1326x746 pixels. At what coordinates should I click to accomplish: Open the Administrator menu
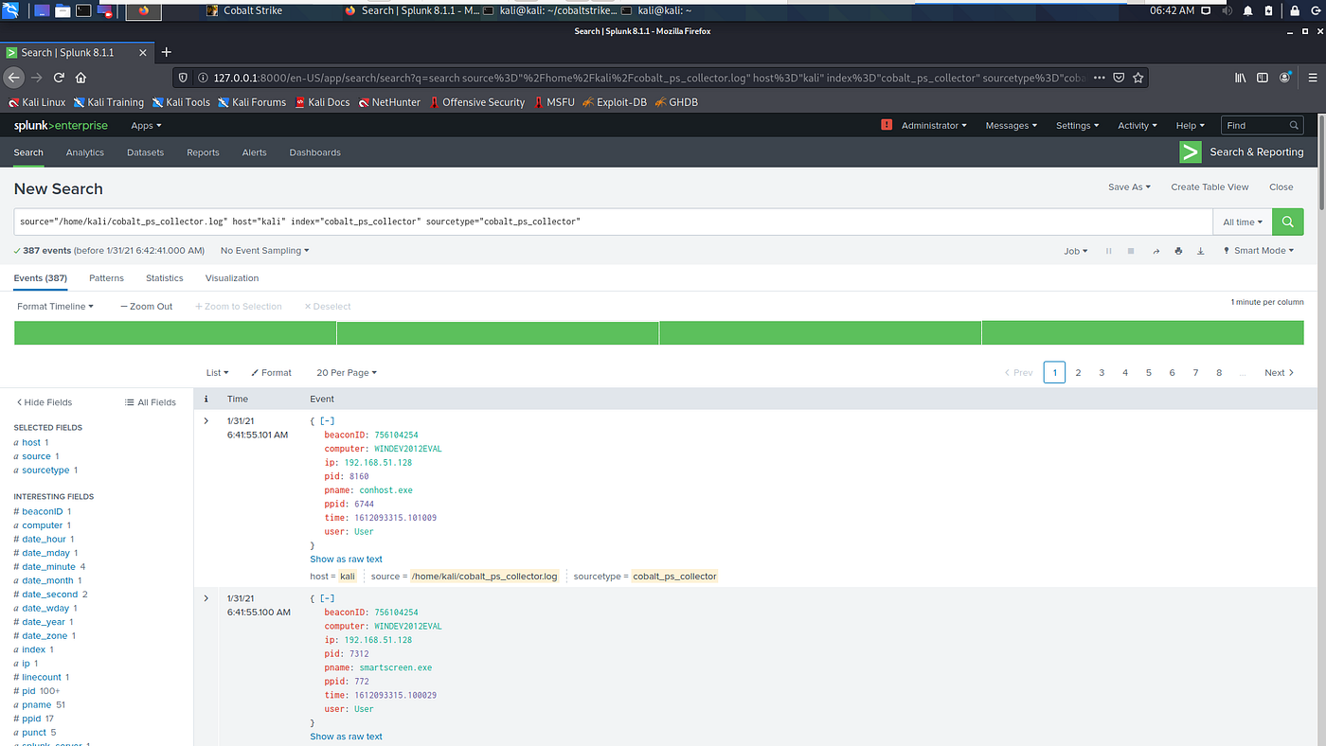[934, 126]
